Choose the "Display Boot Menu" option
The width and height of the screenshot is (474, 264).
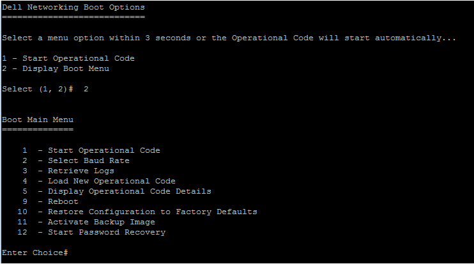click(x=56, y=68)
